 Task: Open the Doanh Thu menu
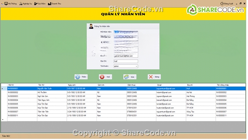click(55, 3)
